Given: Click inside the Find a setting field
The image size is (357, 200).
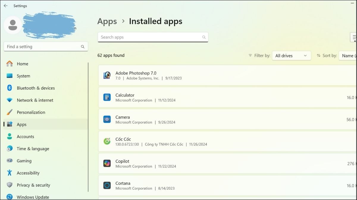Looking at the screenshot, I should point(46,47).
